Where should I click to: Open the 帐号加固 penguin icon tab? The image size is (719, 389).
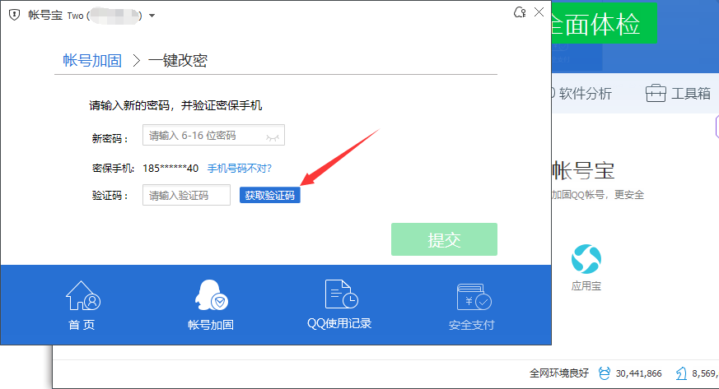coord(211,294)
